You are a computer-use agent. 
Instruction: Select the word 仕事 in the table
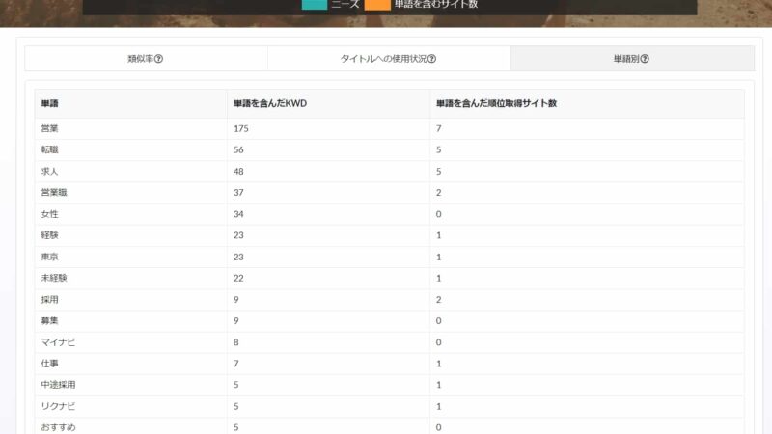click(x=50, y=364)
